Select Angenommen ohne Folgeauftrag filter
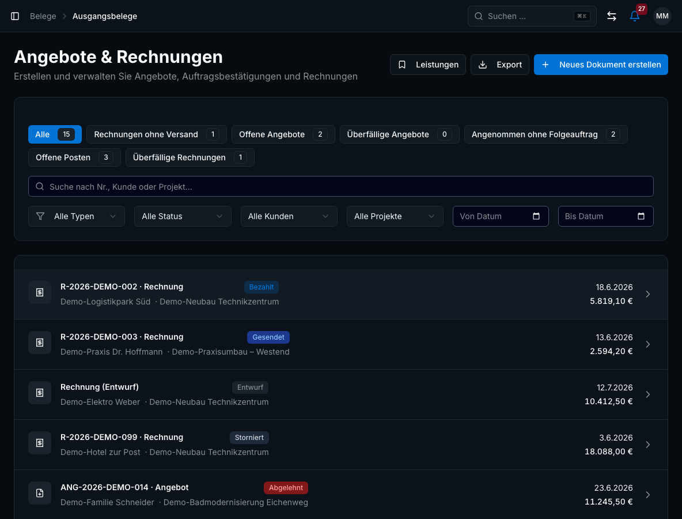Viewport: 682px width, 519px height. click(545, 134)
